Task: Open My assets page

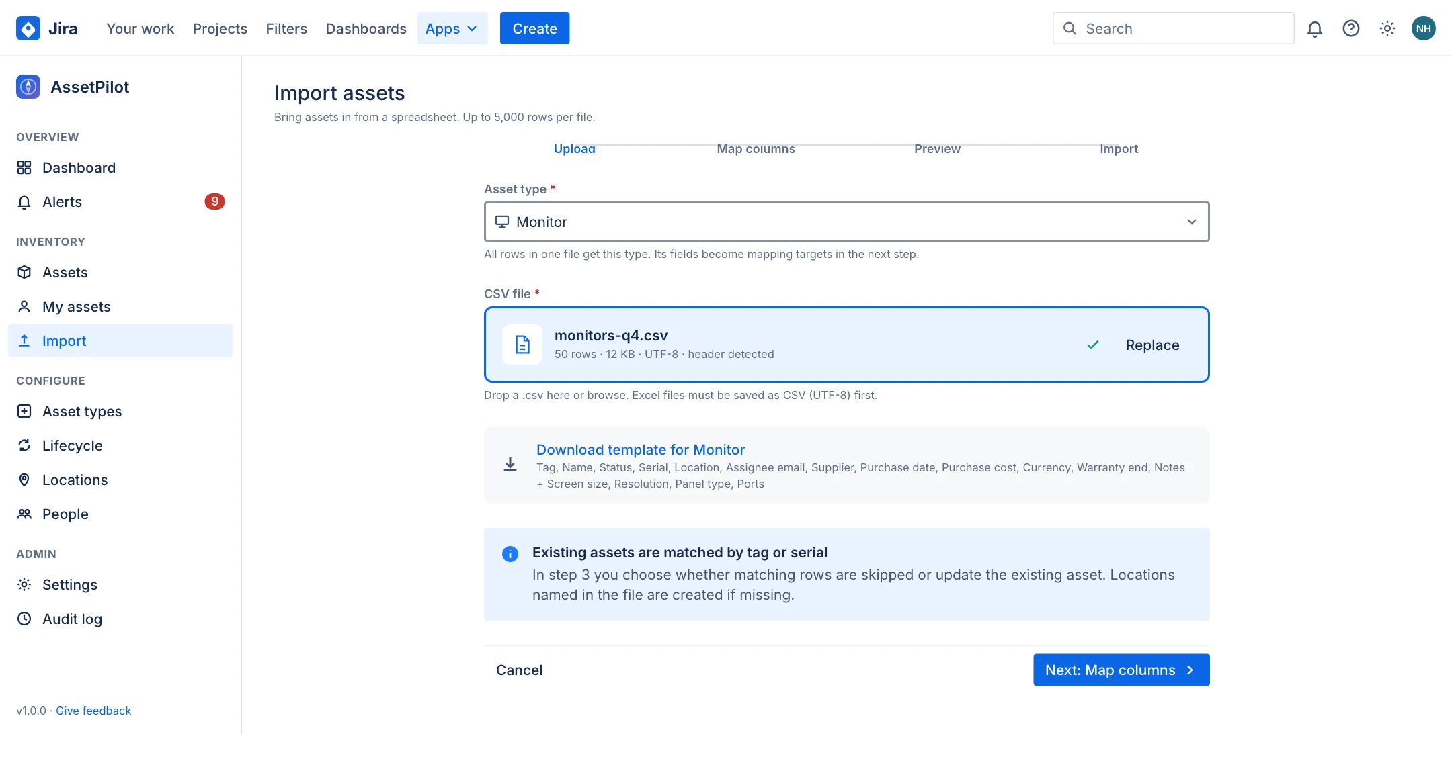Action: (x=120, y=306)
